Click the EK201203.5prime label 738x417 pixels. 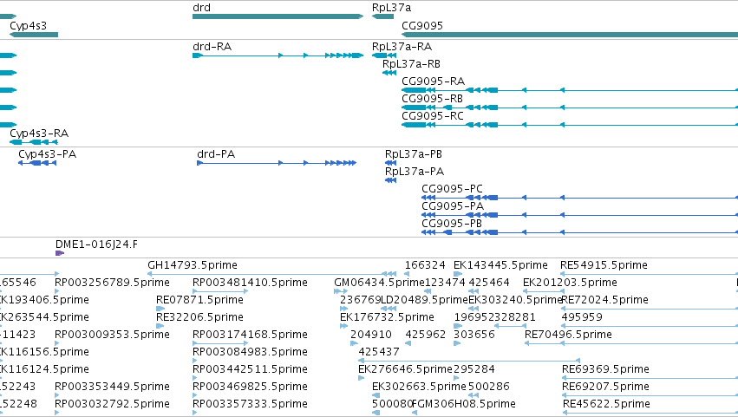click(x=570, y=283)
